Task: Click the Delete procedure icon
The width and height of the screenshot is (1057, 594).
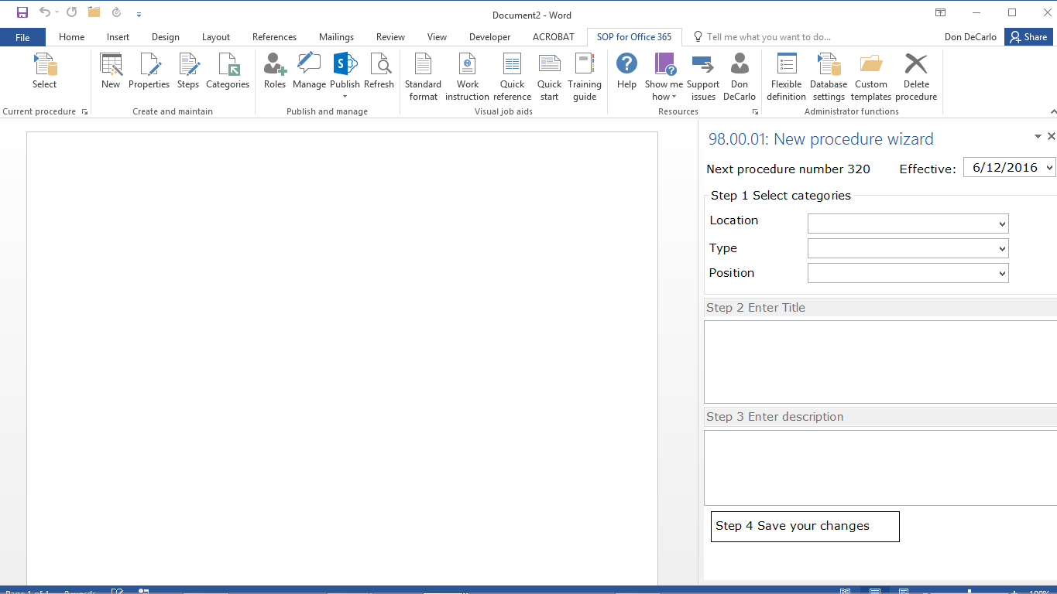Action: pyautogui.click(x=916, y=77)
